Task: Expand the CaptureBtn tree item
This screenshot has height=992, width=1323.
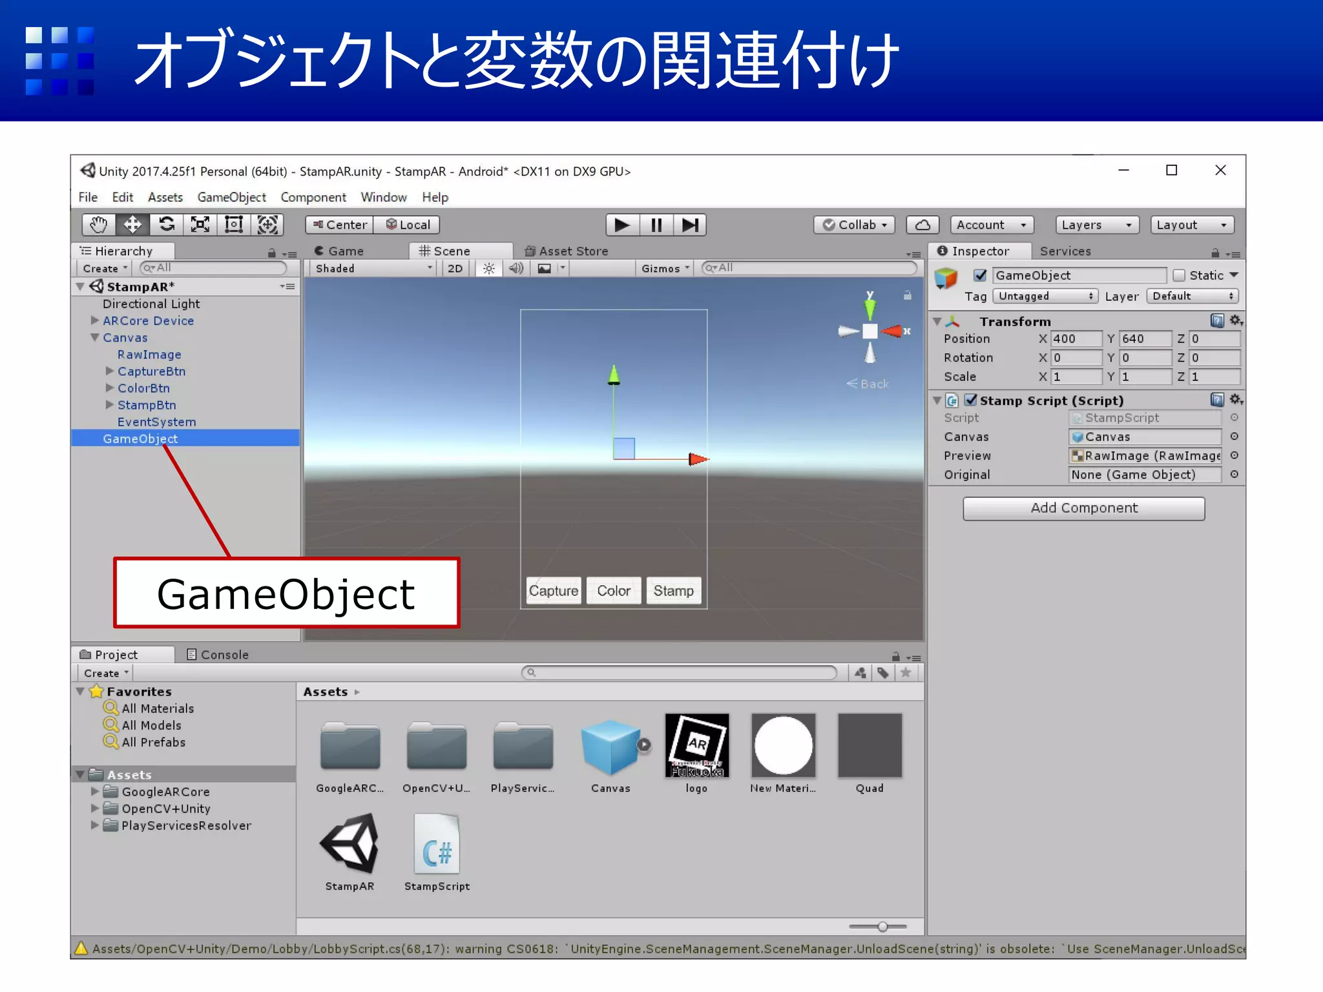Action: (x=110, y=371)
